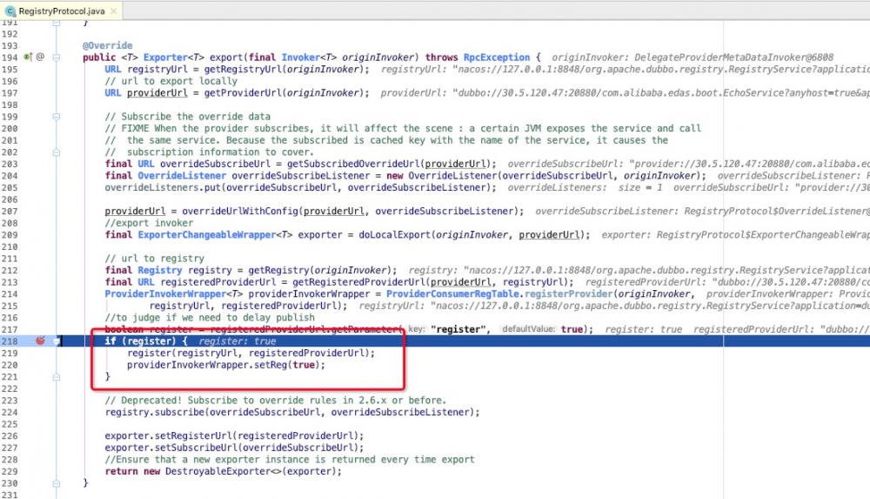870x499 pixels.
Task: Select the RegistryProtocol.java editor tab
Action: click(x=62, y=11)
